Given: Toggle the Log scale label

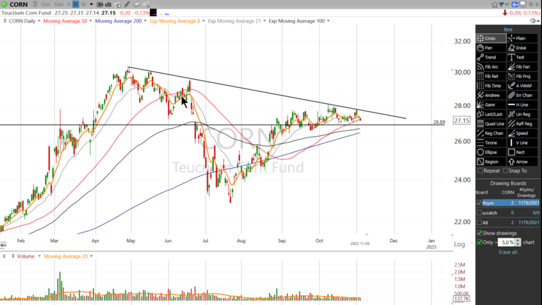Looking at the screenshot, I should point(459,244).
